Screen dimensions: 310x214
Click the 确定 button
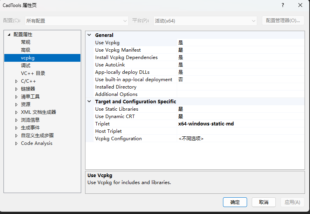click(x=235, y=202)
